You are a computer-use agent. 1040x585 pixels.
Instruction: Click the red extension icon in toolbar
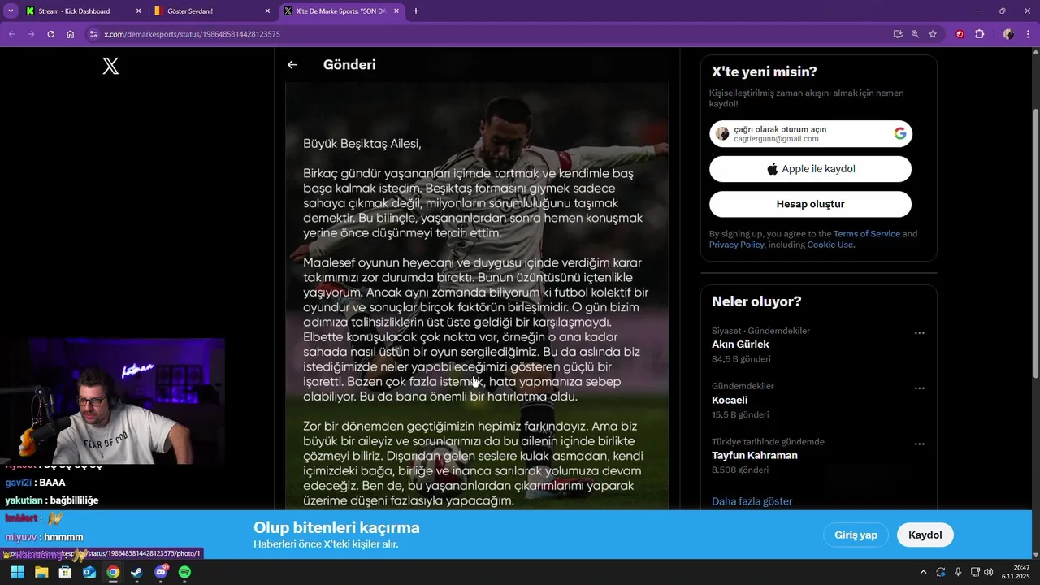[960, 34]
